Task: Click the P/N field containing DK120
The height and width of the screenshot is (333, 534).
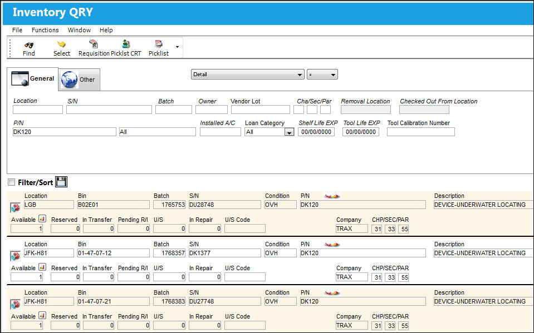Action: click(x=65, y=132)
